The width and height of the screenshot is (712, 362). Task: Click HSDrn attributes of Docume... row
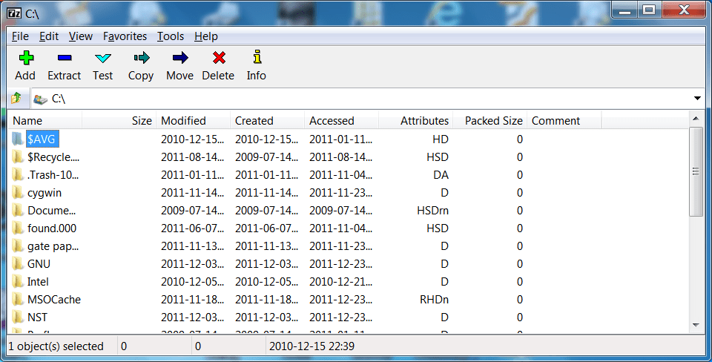point(432,210)
